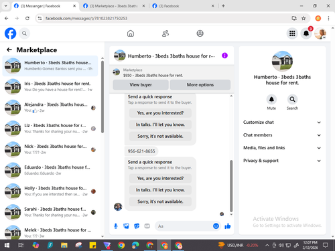Mute the Humberto conversation
335x251 pixels.
click(271, 99)
